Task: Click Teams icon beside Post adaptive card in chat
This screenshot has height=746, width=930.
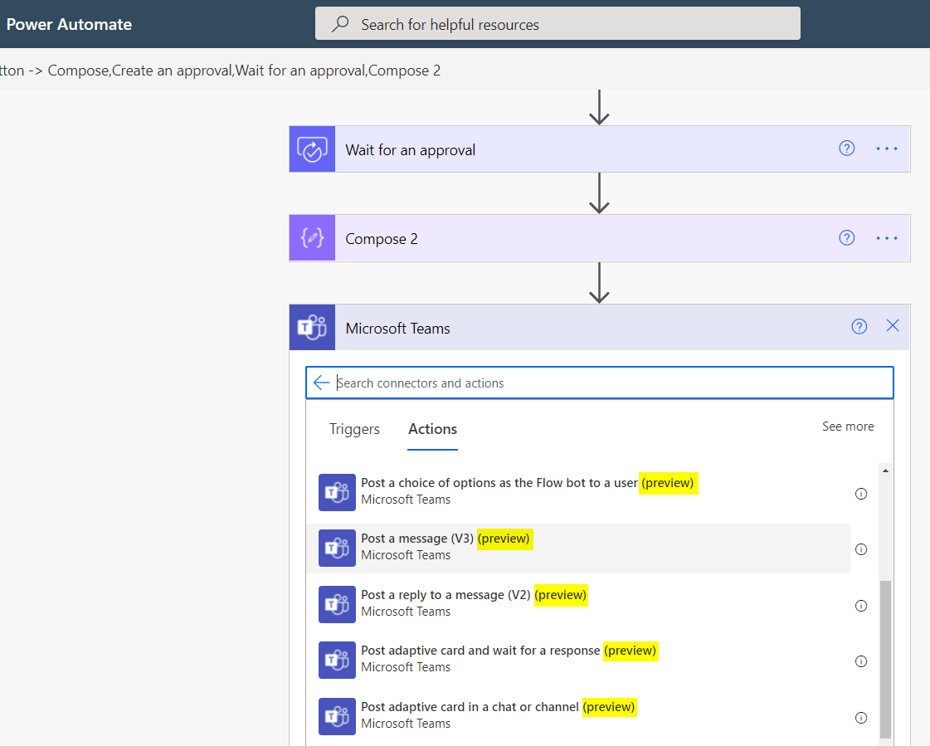Action: tap(337, 716)
